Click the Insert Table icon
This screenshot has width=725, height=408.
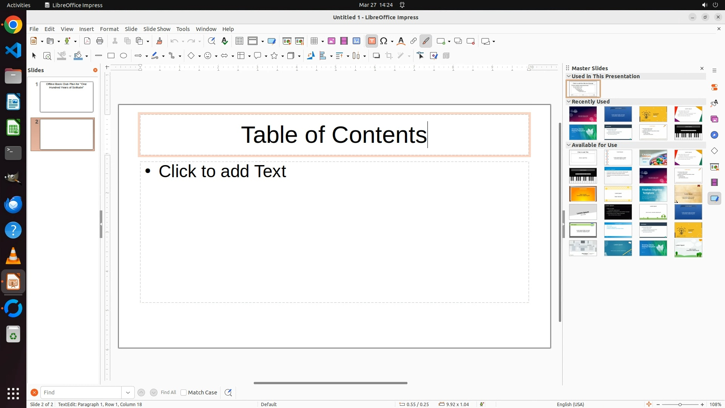(314, 41)
